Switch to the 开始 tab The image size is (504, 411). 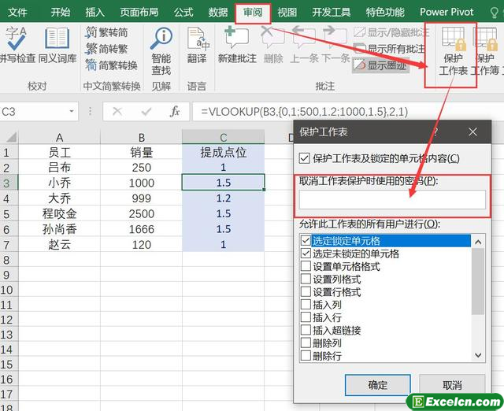click(x=60, y=13)
